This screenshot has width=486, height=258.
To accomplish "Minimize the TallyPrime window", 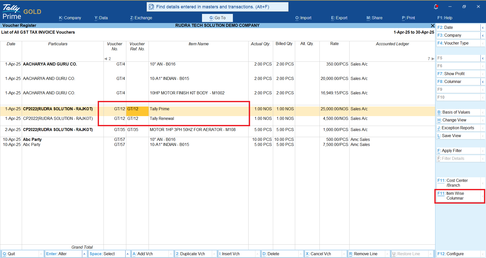I will (x=450, y=7).
